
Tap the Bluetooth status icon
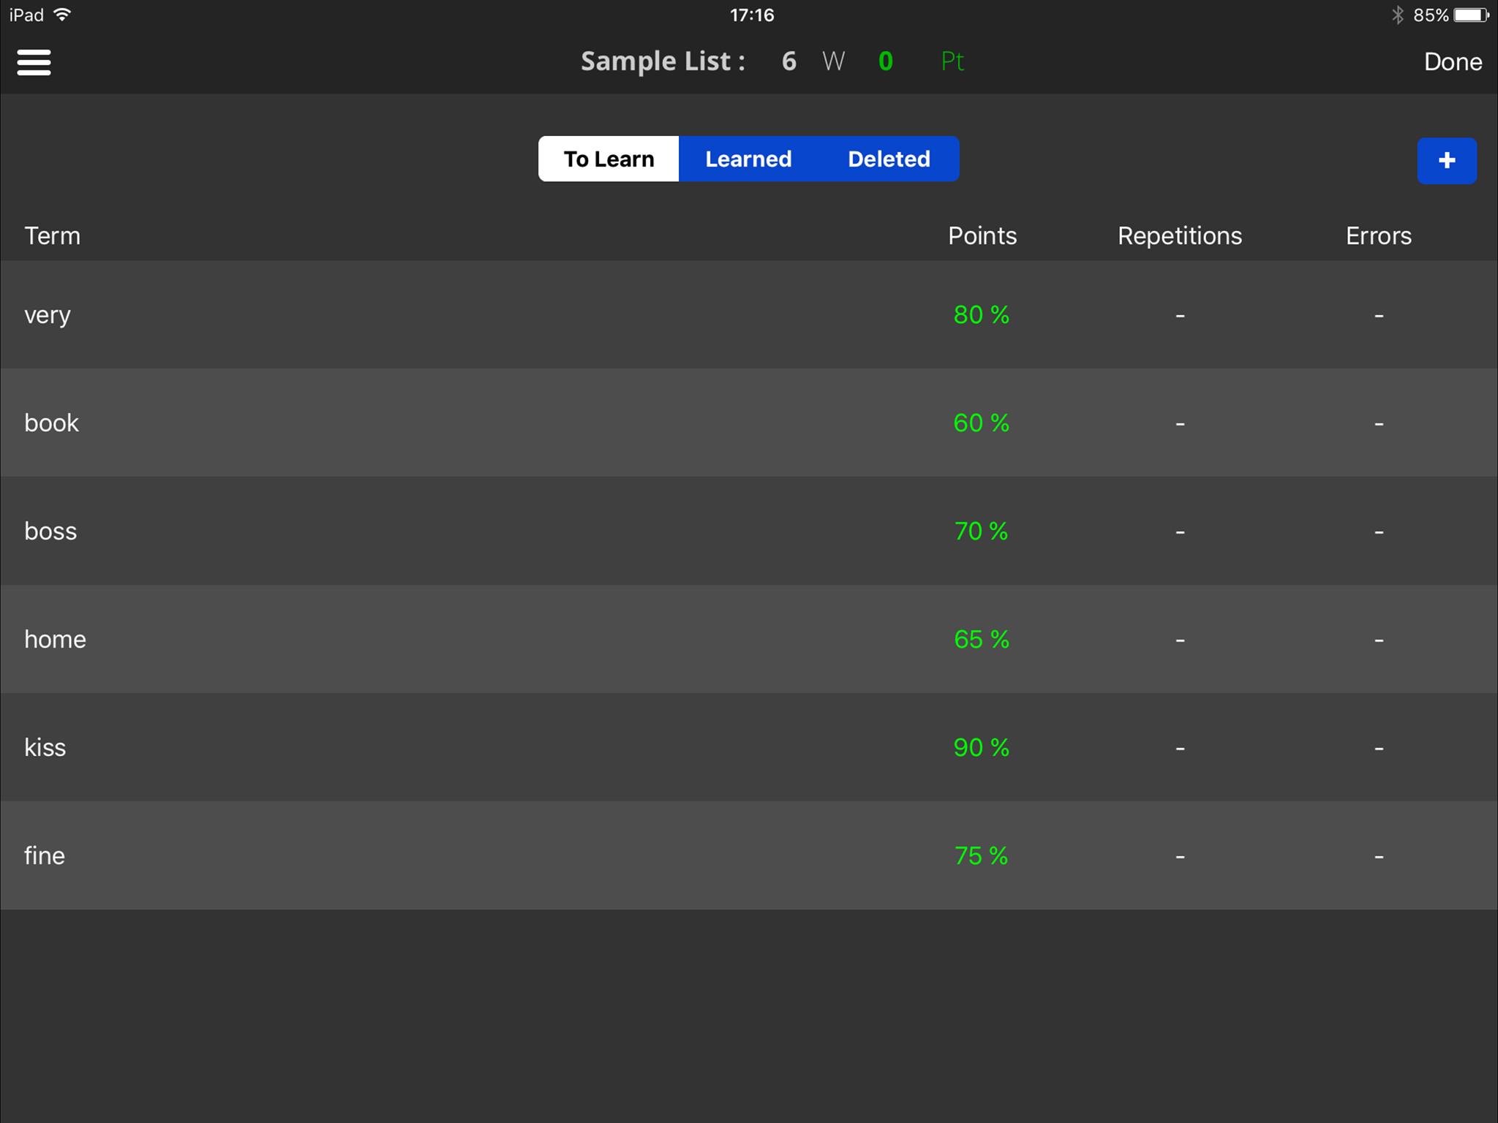point(1397,15)
